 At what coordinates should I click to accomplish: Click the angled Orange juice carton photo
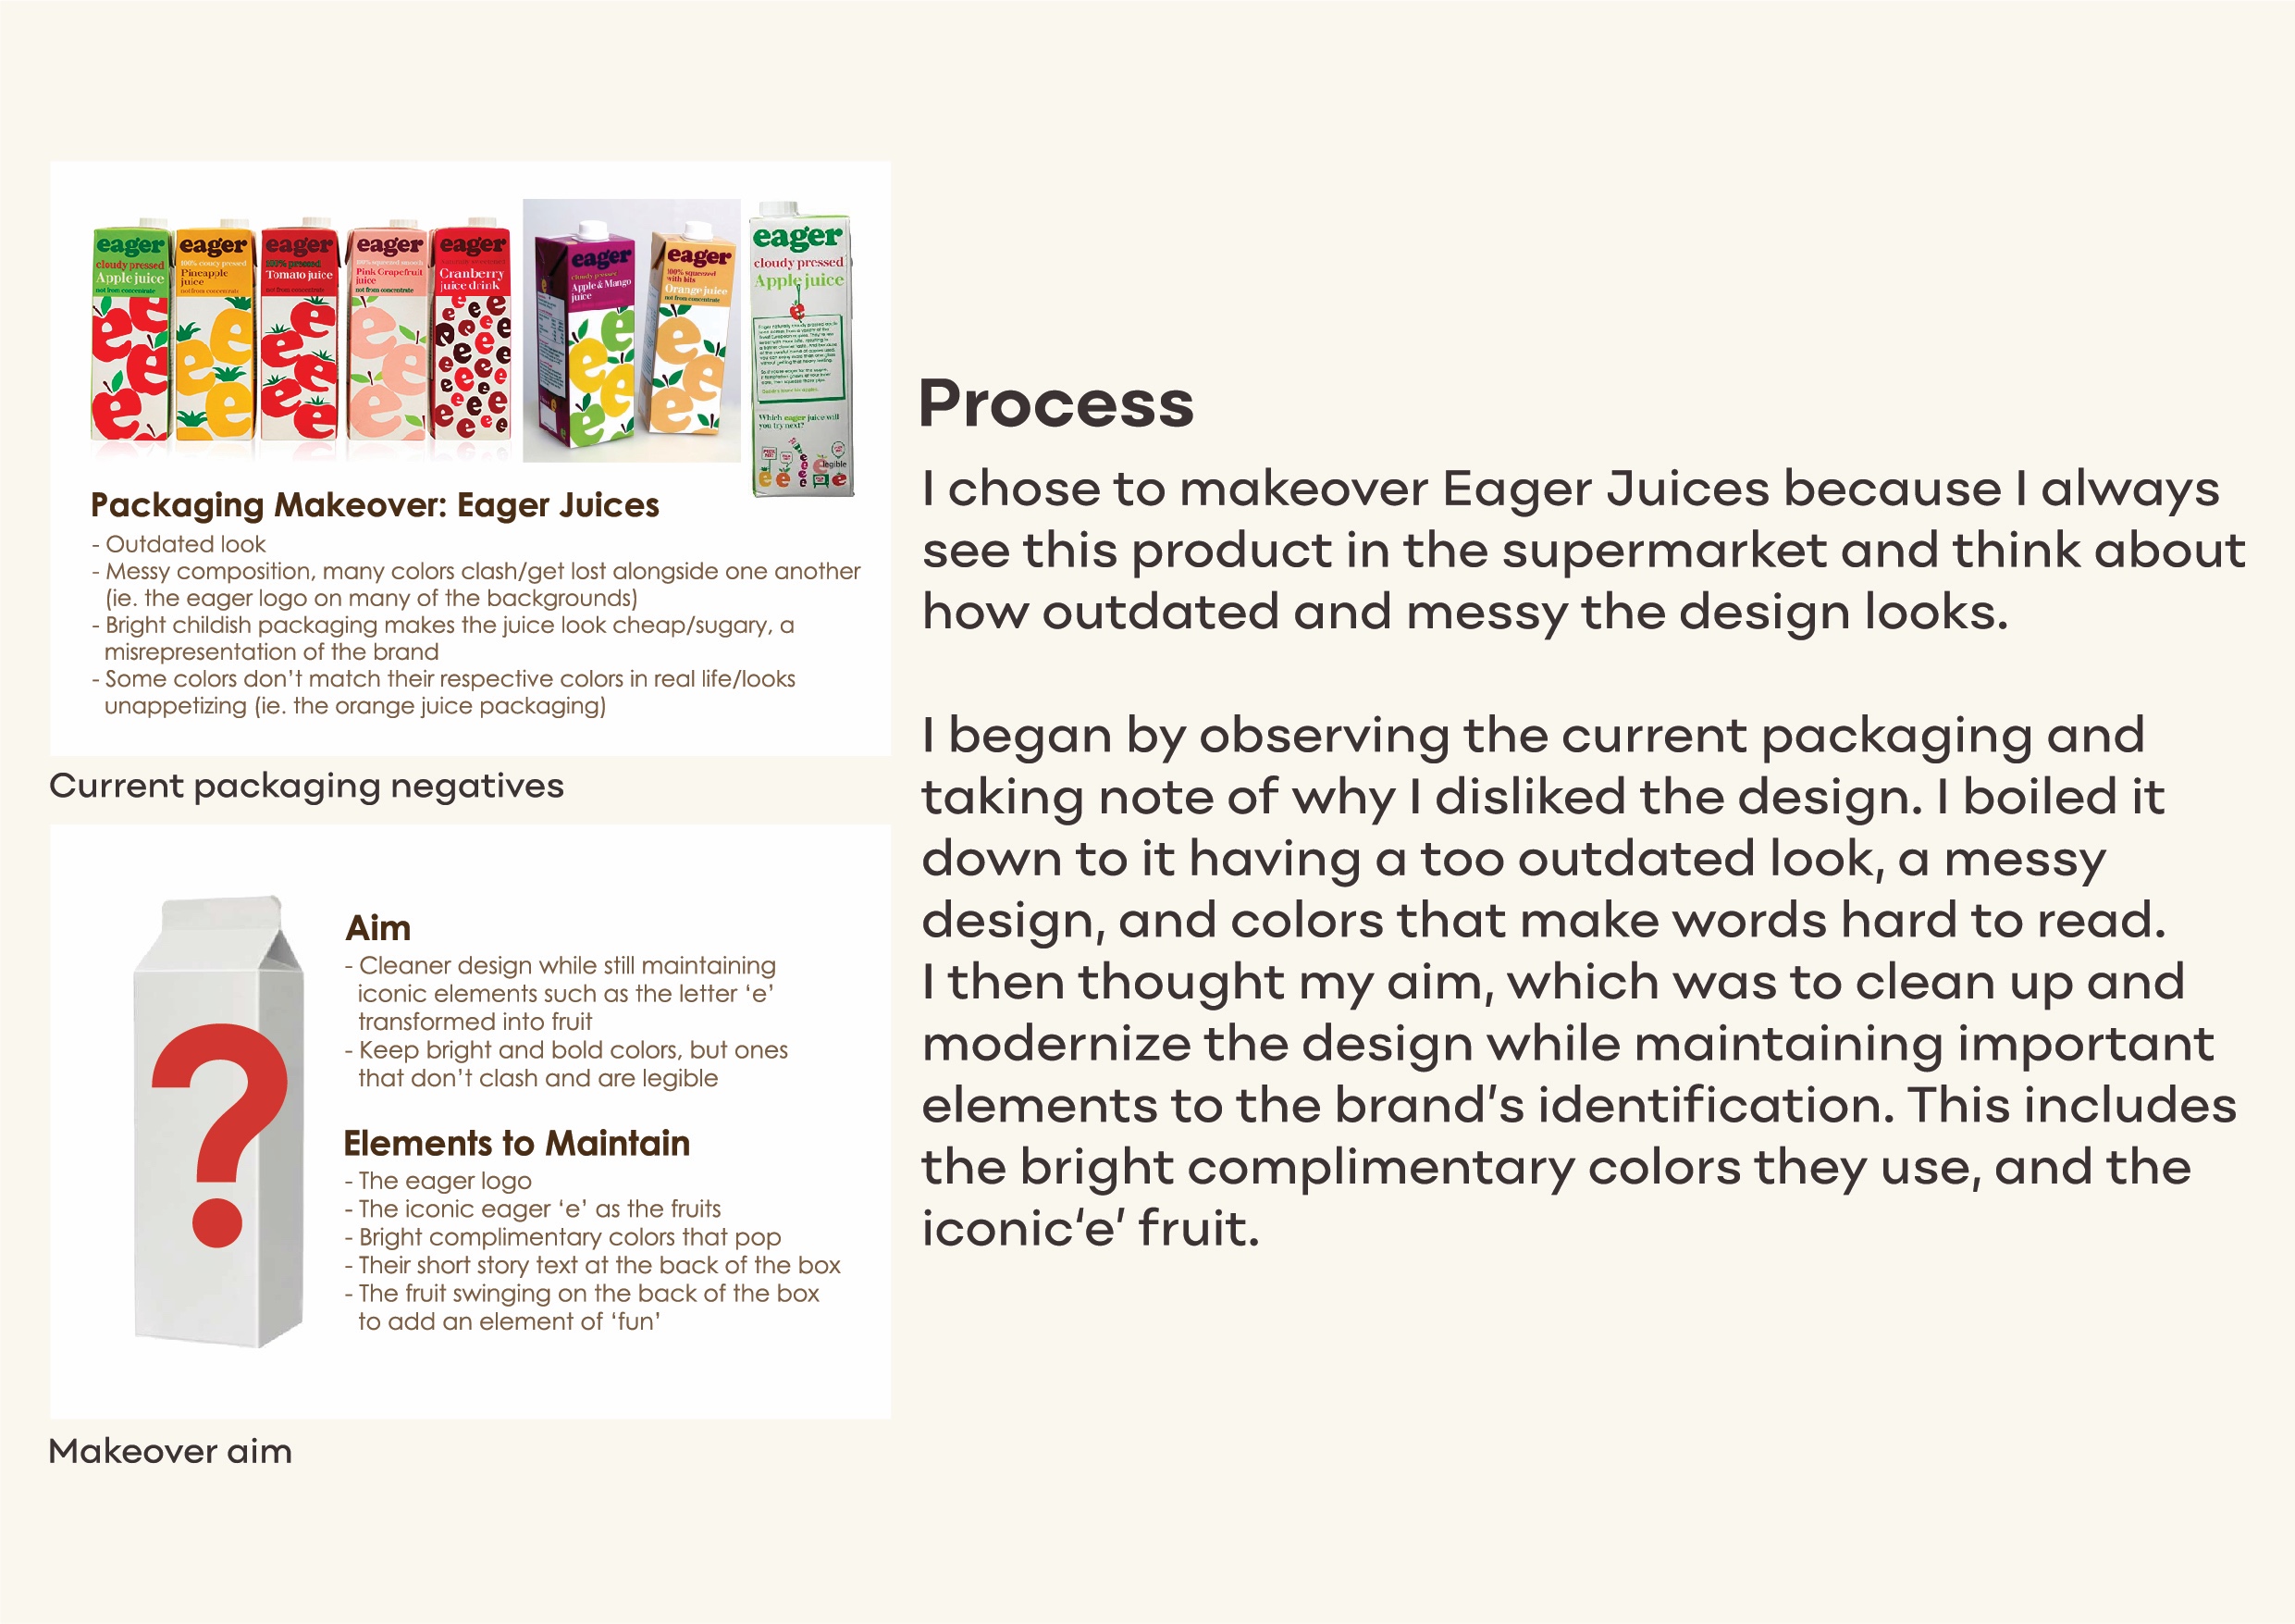click(692, 335)
